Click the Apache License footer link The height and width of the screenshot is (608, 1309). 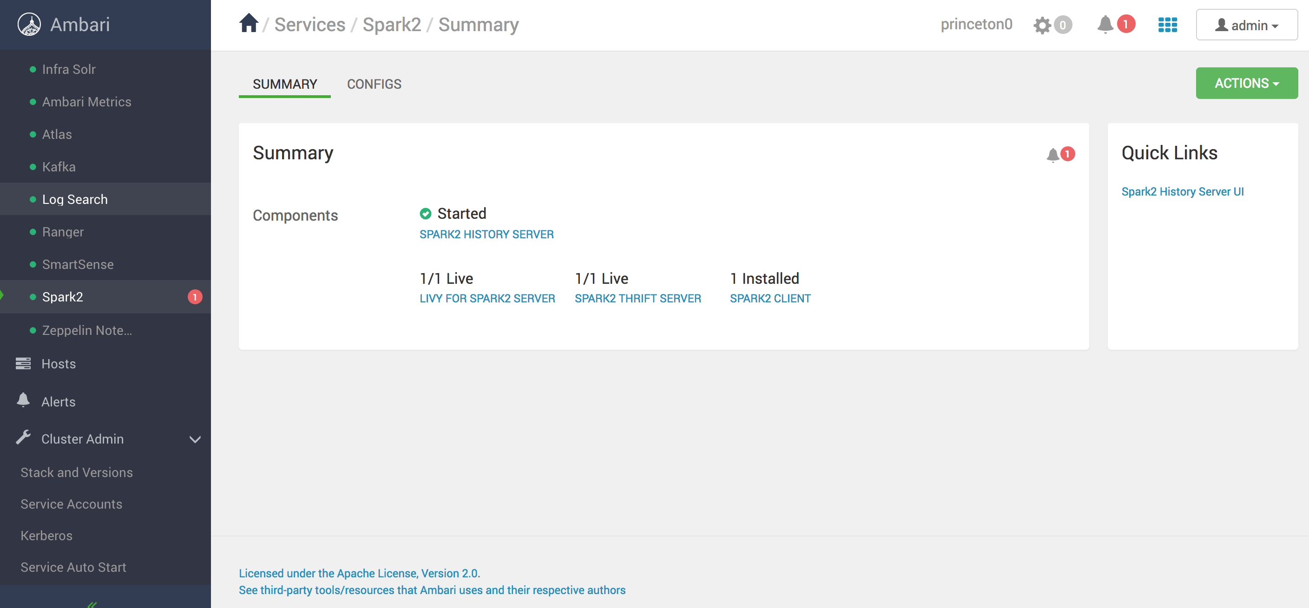(x=359, y=573)
